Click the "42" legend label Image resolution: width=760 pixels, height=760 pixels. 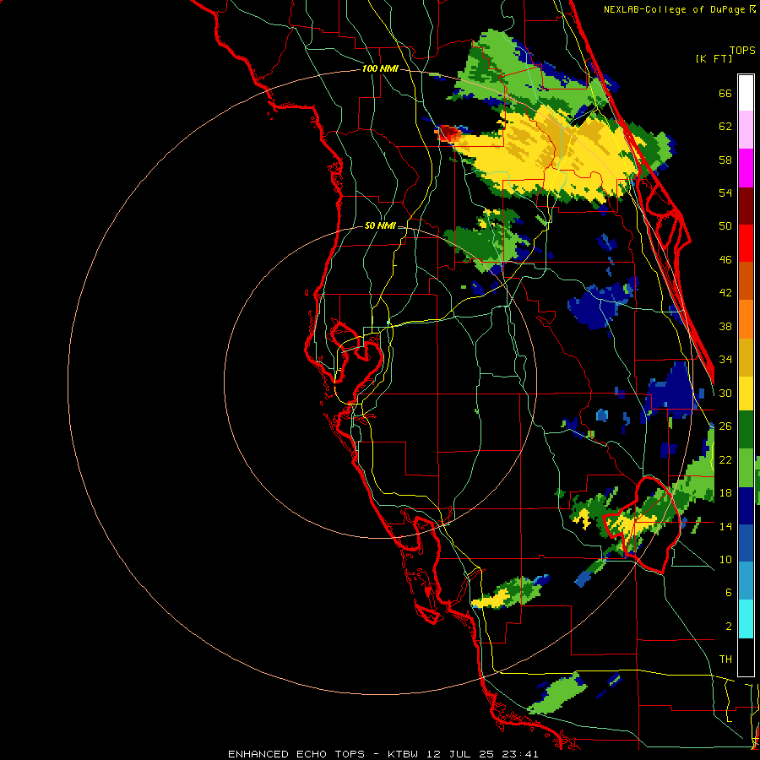click(x=725, y=293)
